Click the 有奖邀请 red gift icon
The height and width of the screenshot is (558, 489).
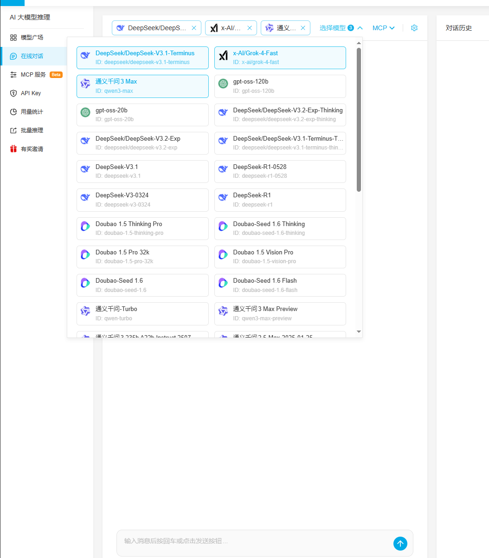pyautogui.click(x=13, y=149)
